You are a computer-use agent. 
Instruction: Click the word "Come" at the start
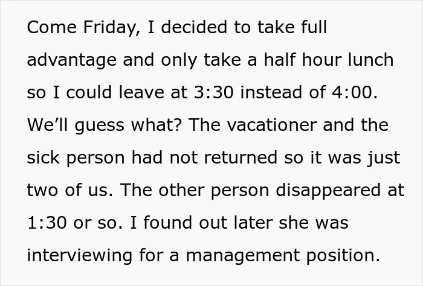[x=52, y=27]
